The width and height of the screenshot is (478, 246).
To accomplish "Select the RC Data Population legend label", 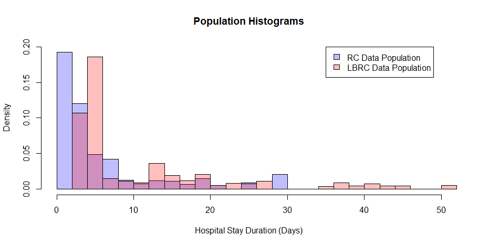I will pyautogui.click(x=383, y=58).
